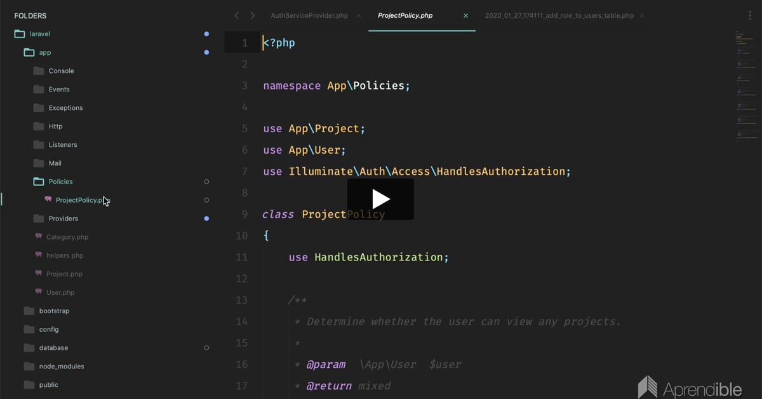
Task: Click the opening '<?php' tag
Action: (x=279, y=43)
